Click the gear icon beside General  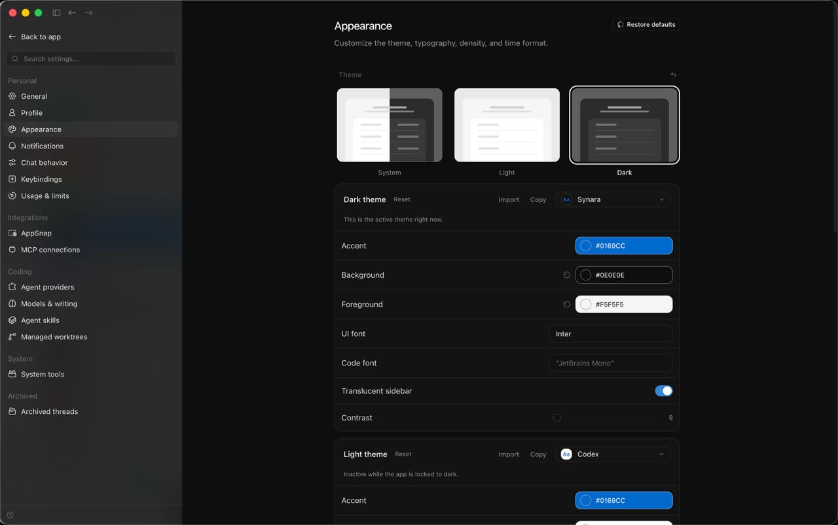coord(12,96)
